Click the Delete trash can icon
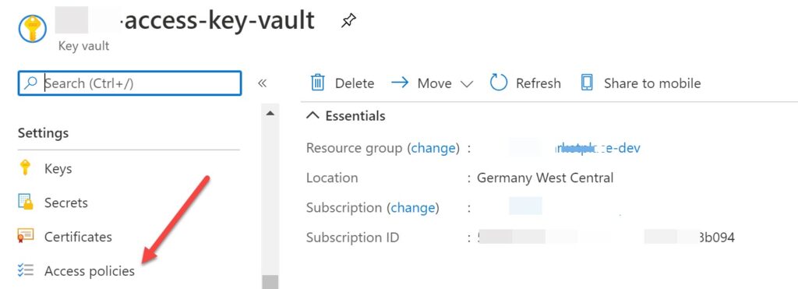798x289 pixels. [318, 83]
